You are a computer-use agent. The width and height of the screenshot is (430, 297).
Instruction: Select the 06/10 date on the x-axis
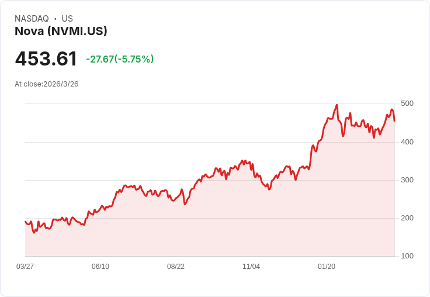[x=100, y=267]
